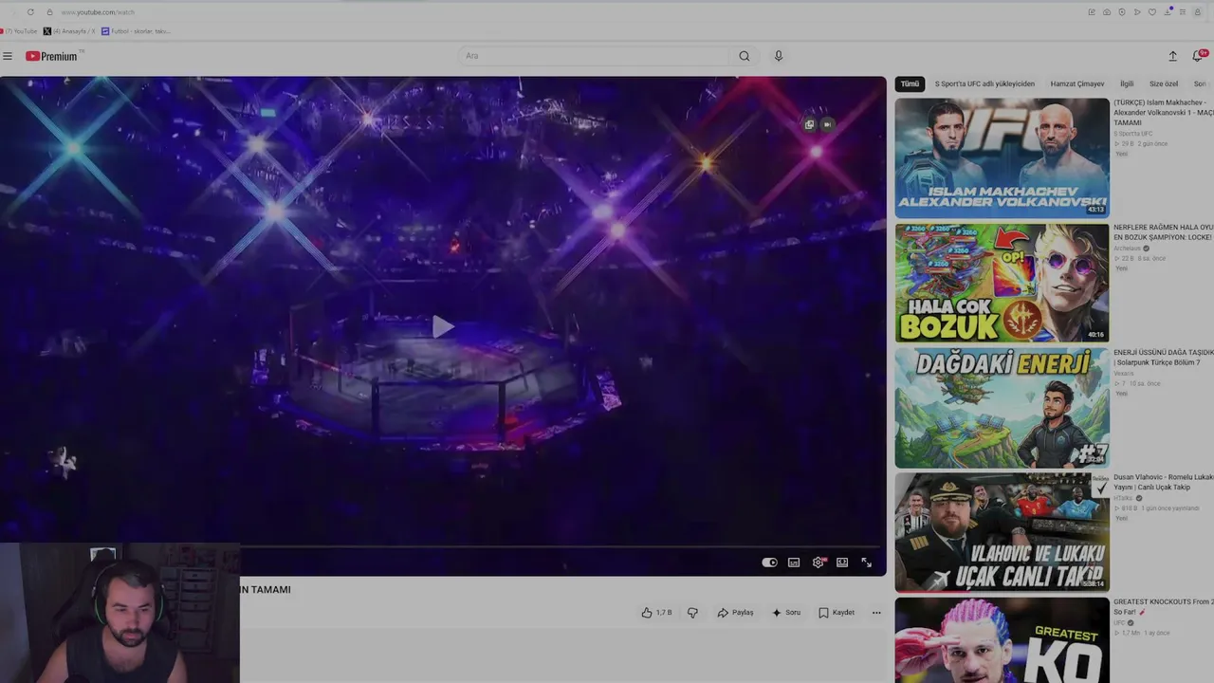Click the picture-in-picture overlay icon on the video
The height and width of the screenshot is (683, 1214).
pos(809,124)
